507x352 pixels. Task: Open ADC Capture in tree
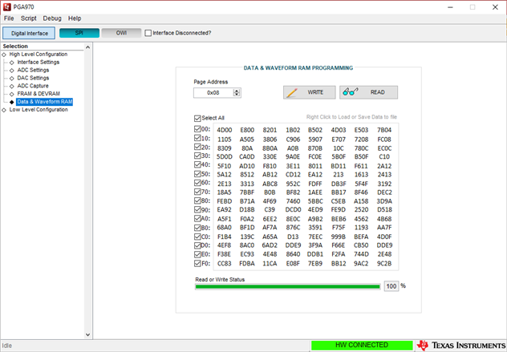tap(33, 86)
